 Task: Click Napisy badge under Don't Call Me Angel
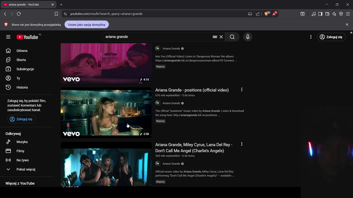coord(161,182)
